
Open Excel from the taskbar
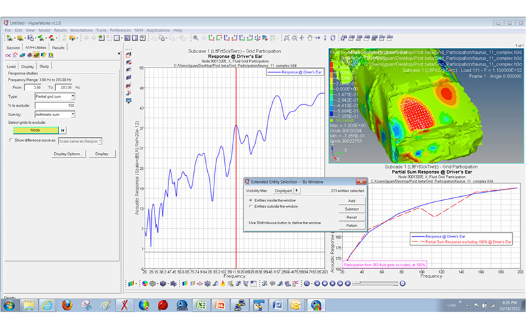[201, 305]
